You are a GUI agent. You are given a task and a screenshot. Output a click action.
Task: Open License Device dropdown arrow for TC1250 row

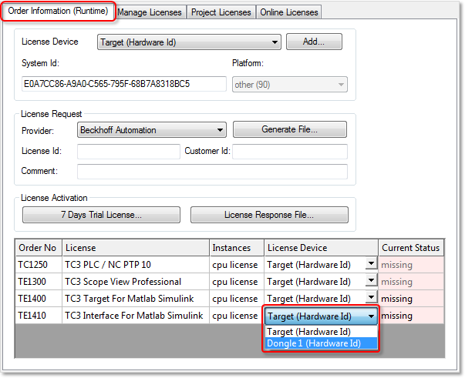[371, 263]
